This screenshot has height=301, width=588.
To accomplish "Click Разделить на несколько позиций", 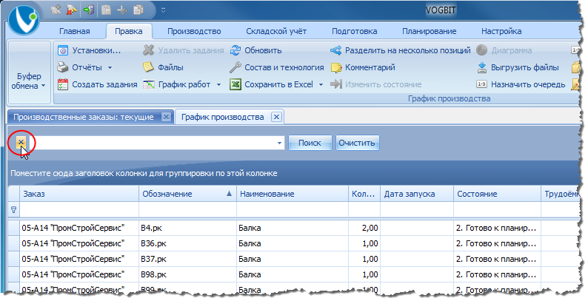I will 401,50.
